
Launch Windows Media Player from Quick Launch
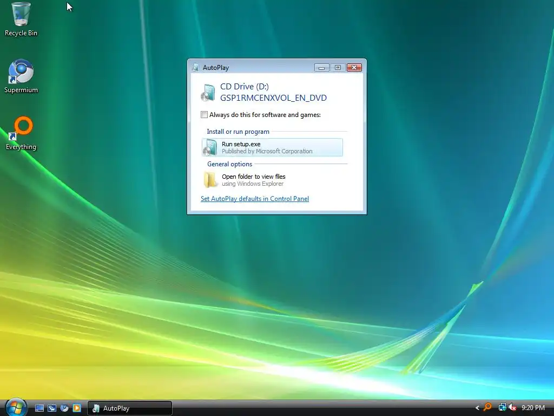[x=77, y=408]
